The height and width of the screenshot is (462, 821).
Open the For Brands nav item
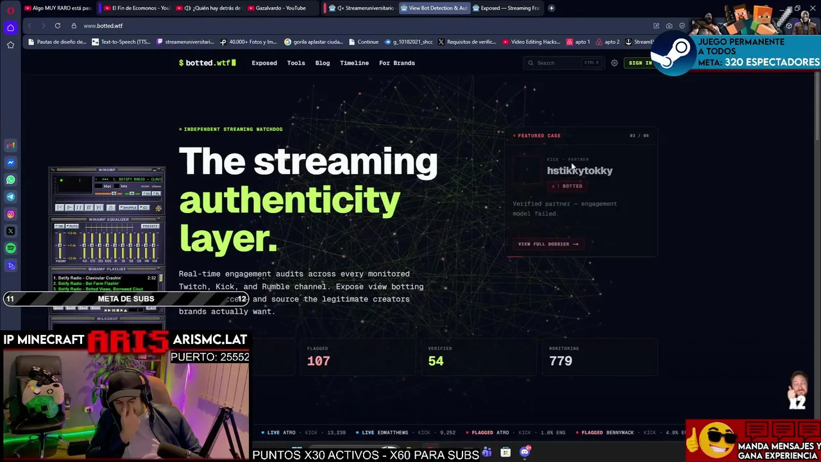[397, 63]
